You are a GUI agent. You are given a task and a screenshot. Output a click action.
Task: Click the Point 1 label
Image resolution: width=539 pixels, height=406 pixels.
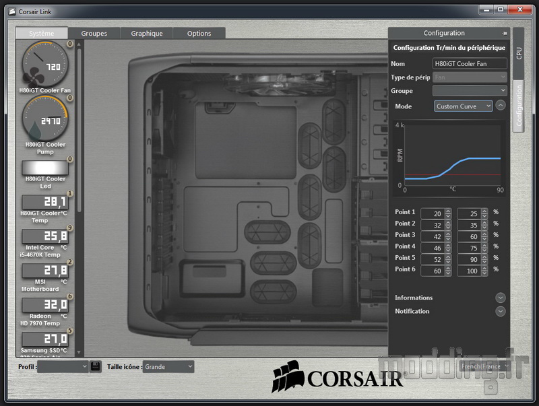(x=405, y=212)
